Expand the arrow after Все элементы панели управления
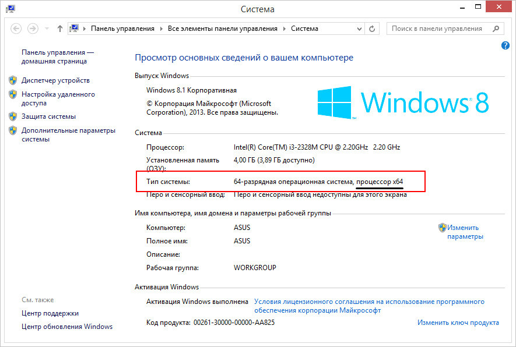 (285, 29)
